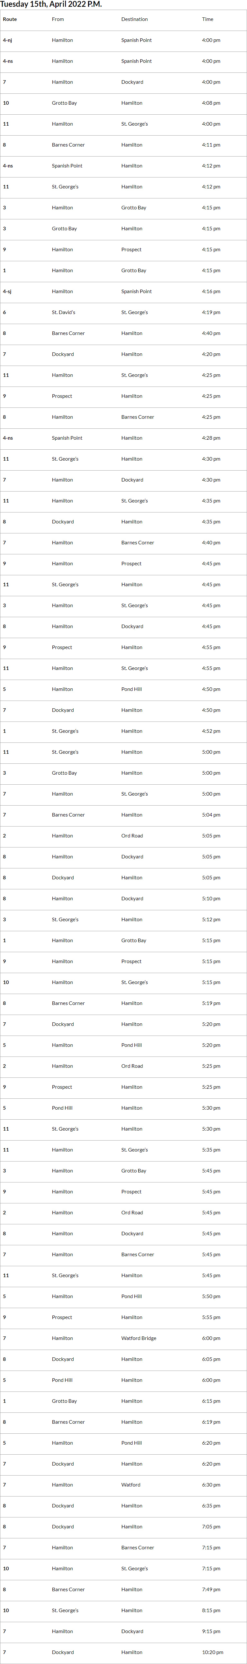Click the 4:19 pm time cell
The image size is (247, 1664).
(x=211, y=313)
